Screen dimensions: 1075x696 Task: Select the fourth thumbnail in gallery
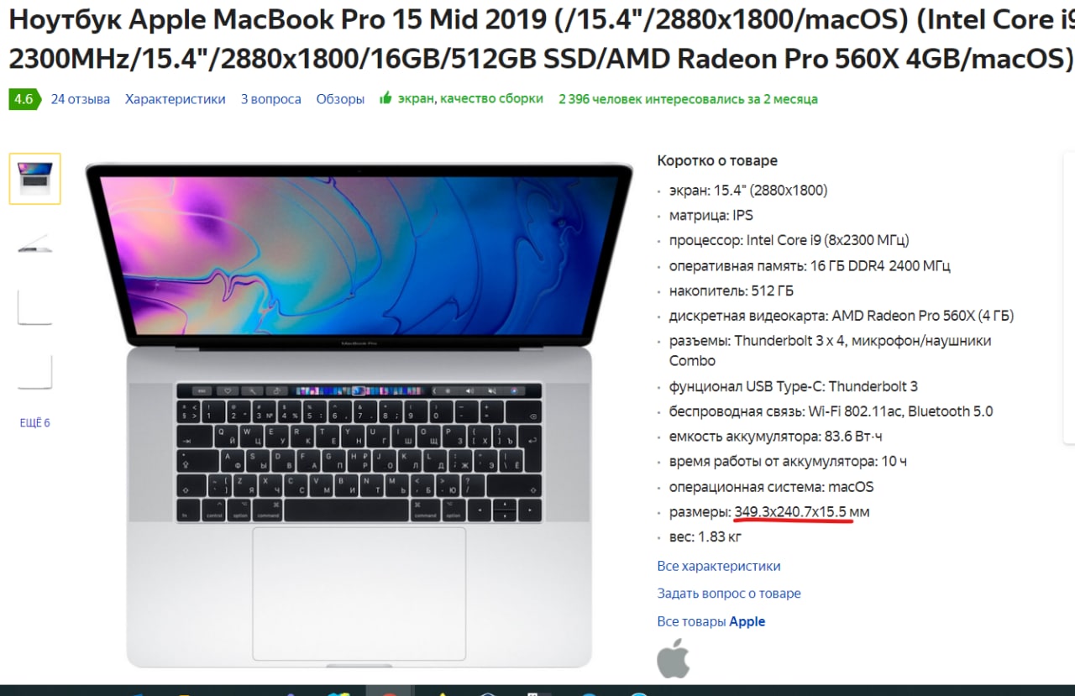(35, 372)
